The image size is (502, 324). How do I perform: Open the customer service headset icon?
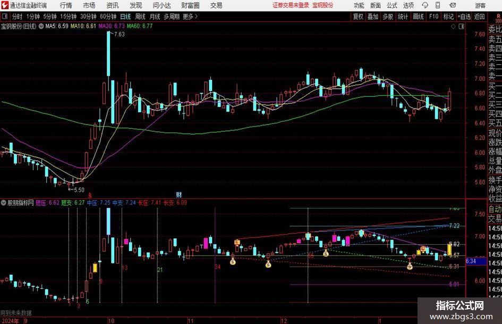[425, 5]
